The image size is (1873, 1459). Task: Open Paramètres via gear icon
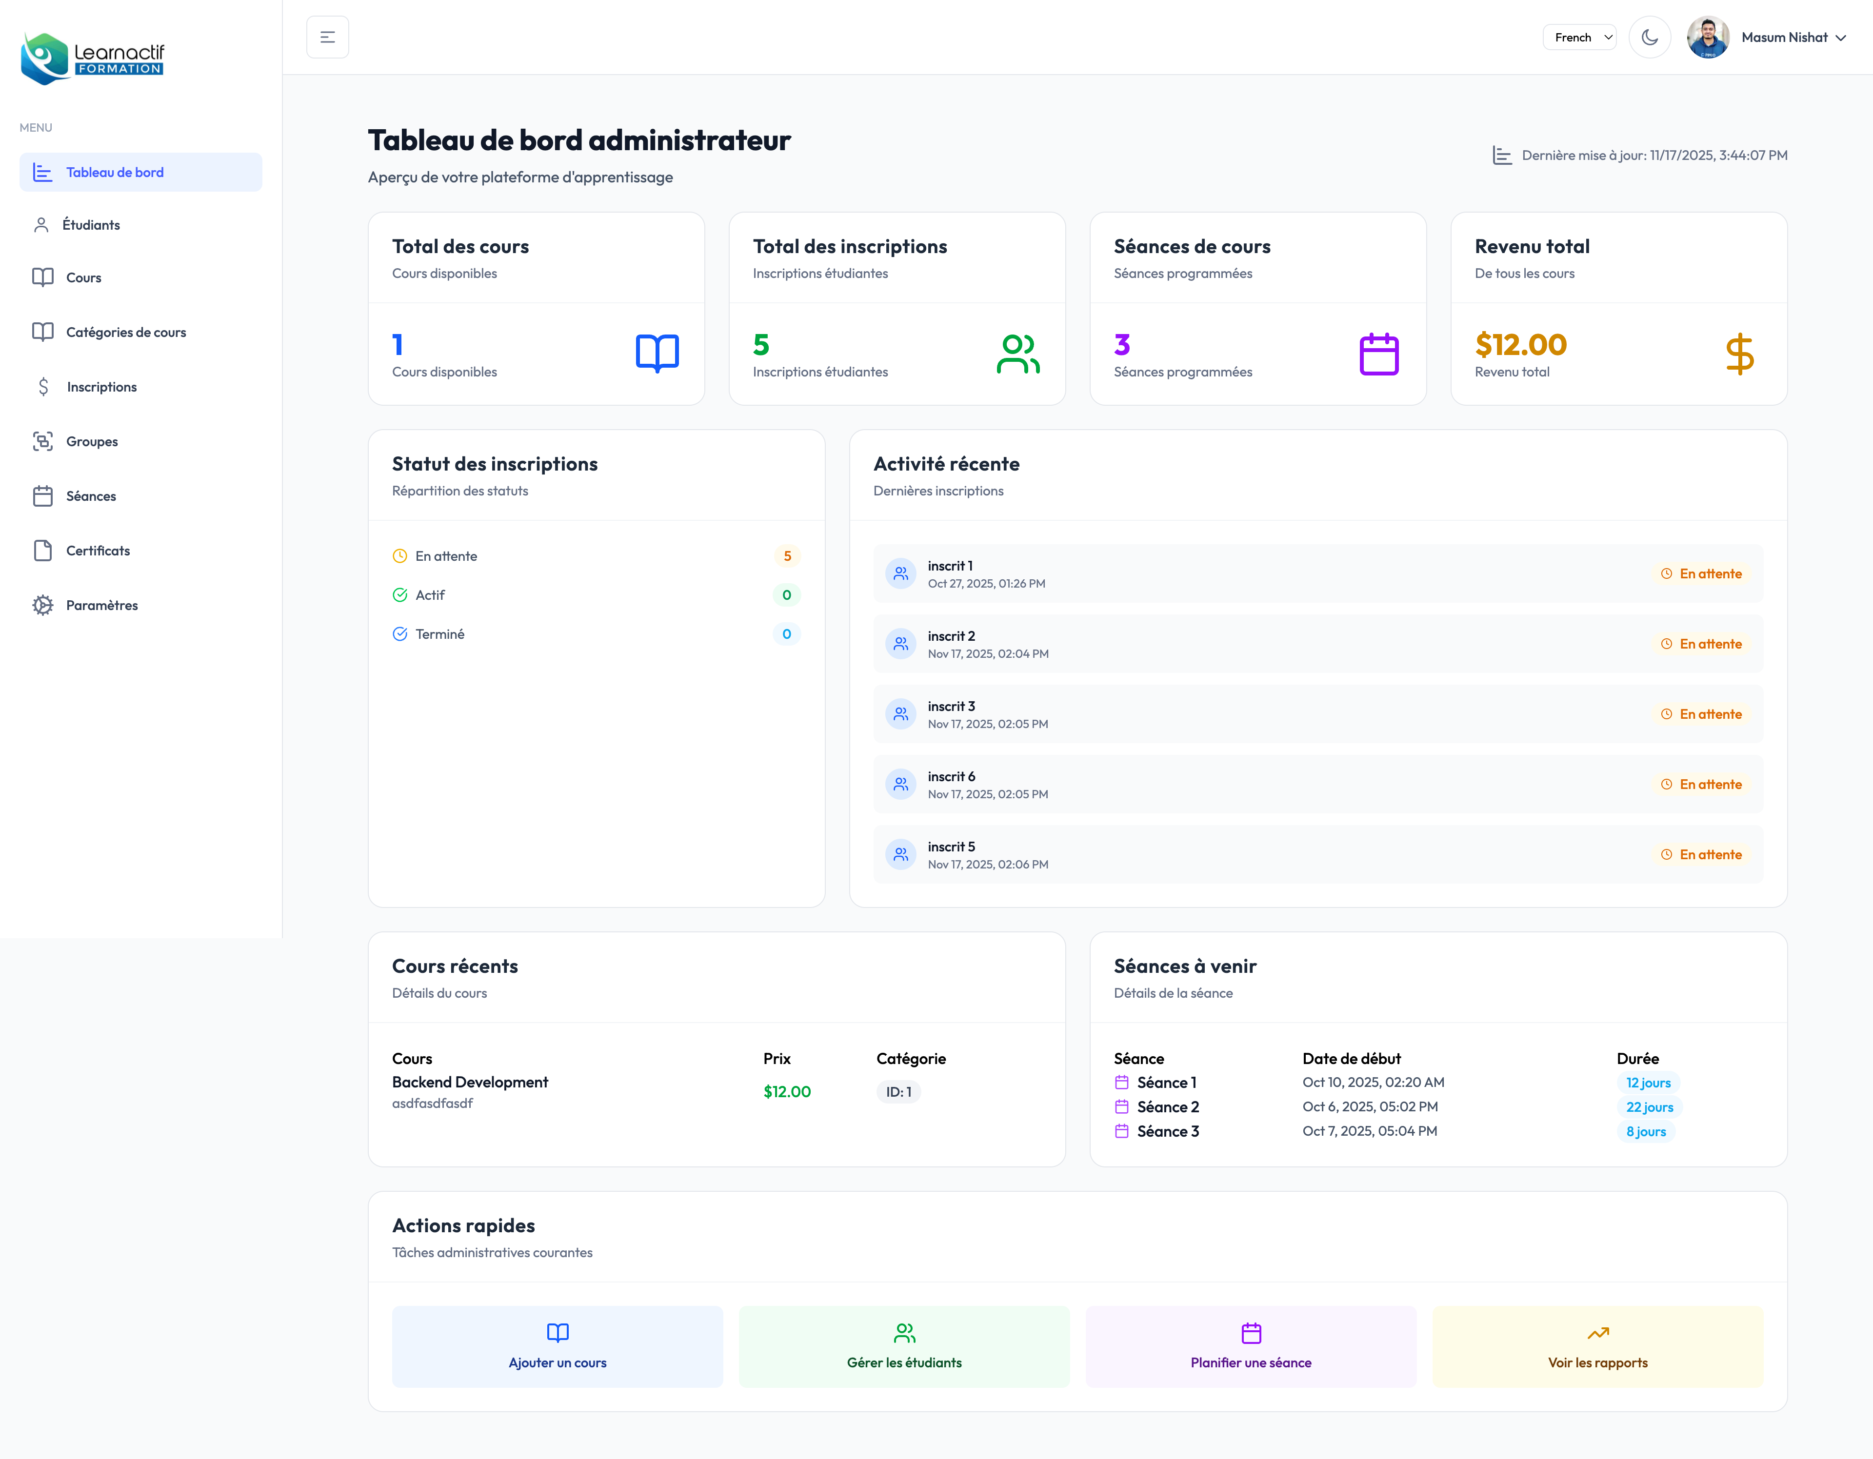43,605
